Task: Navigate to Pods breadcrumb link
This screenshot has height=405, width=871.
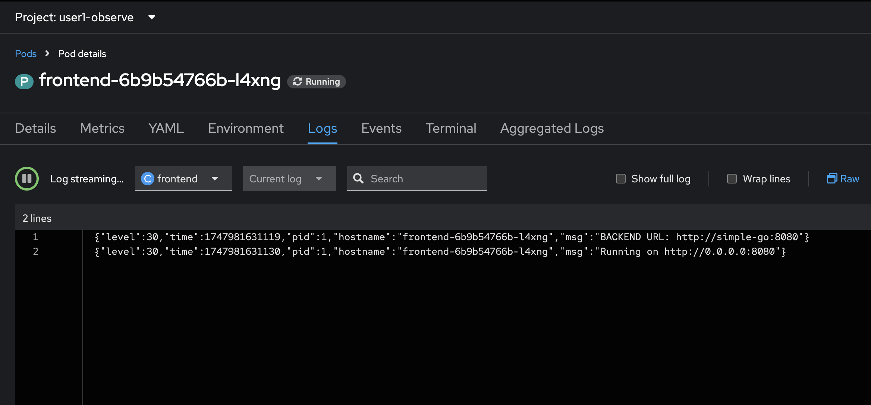Action: 26,54
